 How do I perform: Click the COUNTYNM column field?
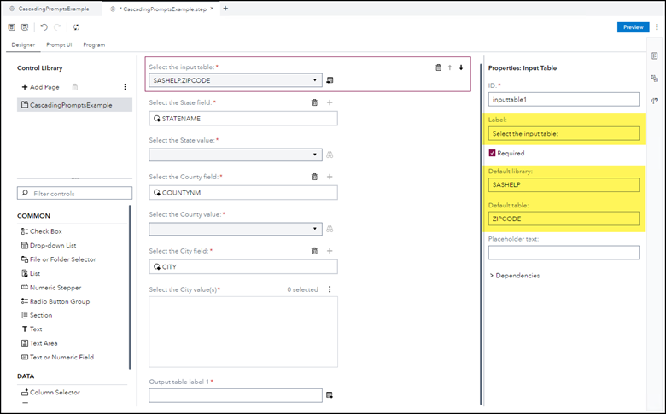point(243,192)
